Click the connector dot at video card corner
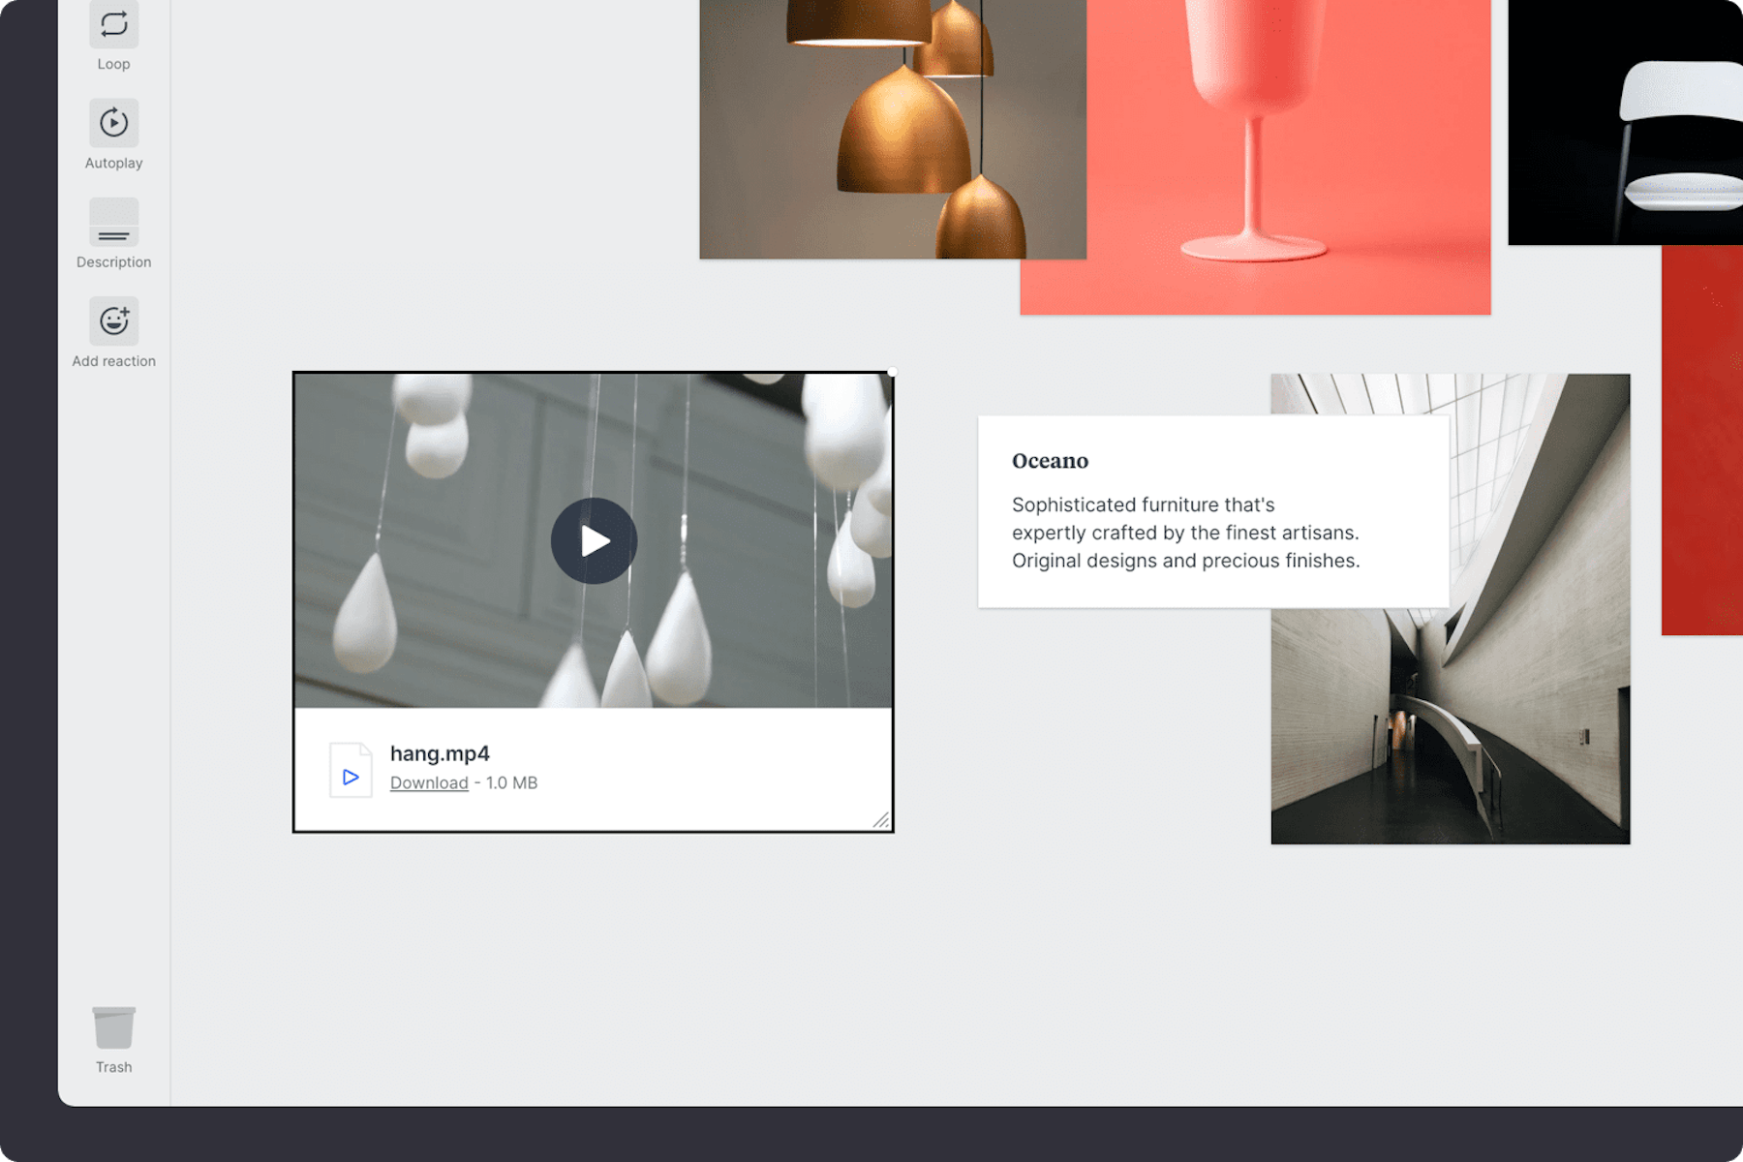Screen dimensions: 1743x1162 (892, 373)
